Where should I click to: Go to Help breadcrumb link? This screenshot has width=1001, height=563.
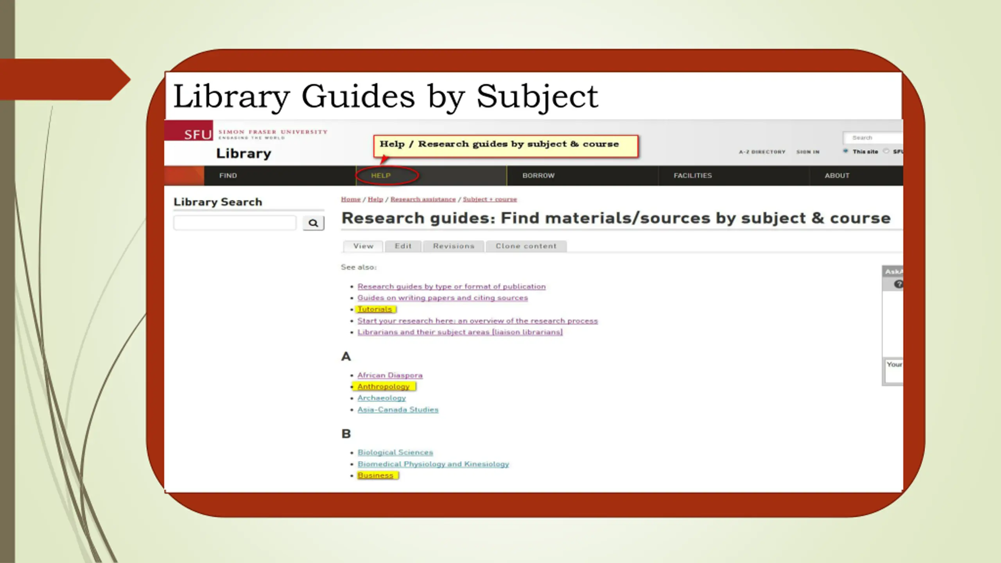click(375, 199)
